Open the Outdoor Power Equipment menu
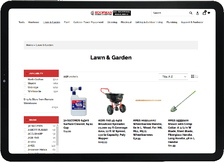The width and height of the screenshot is (224, 162). tap(88, 22)
